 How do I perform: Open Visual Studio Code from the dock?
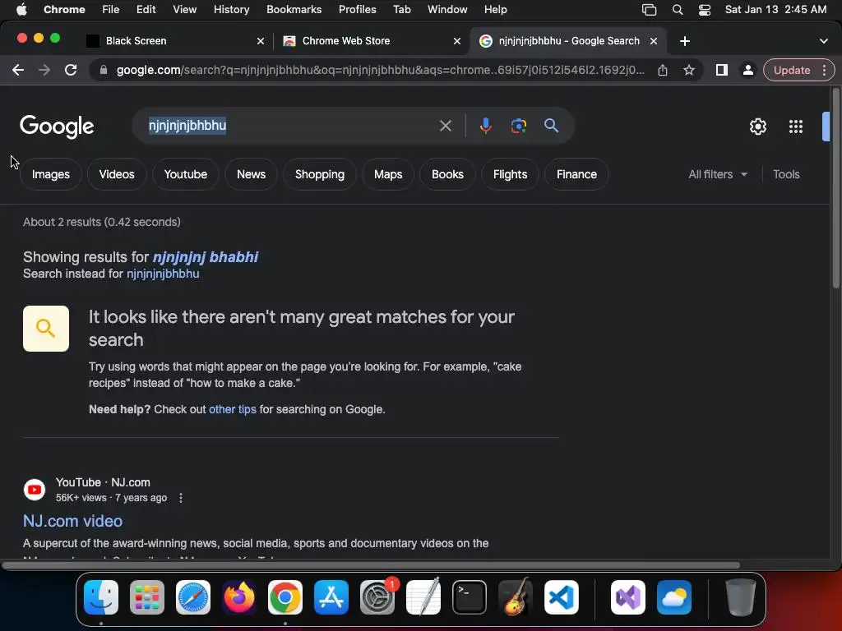coord(561,597)
